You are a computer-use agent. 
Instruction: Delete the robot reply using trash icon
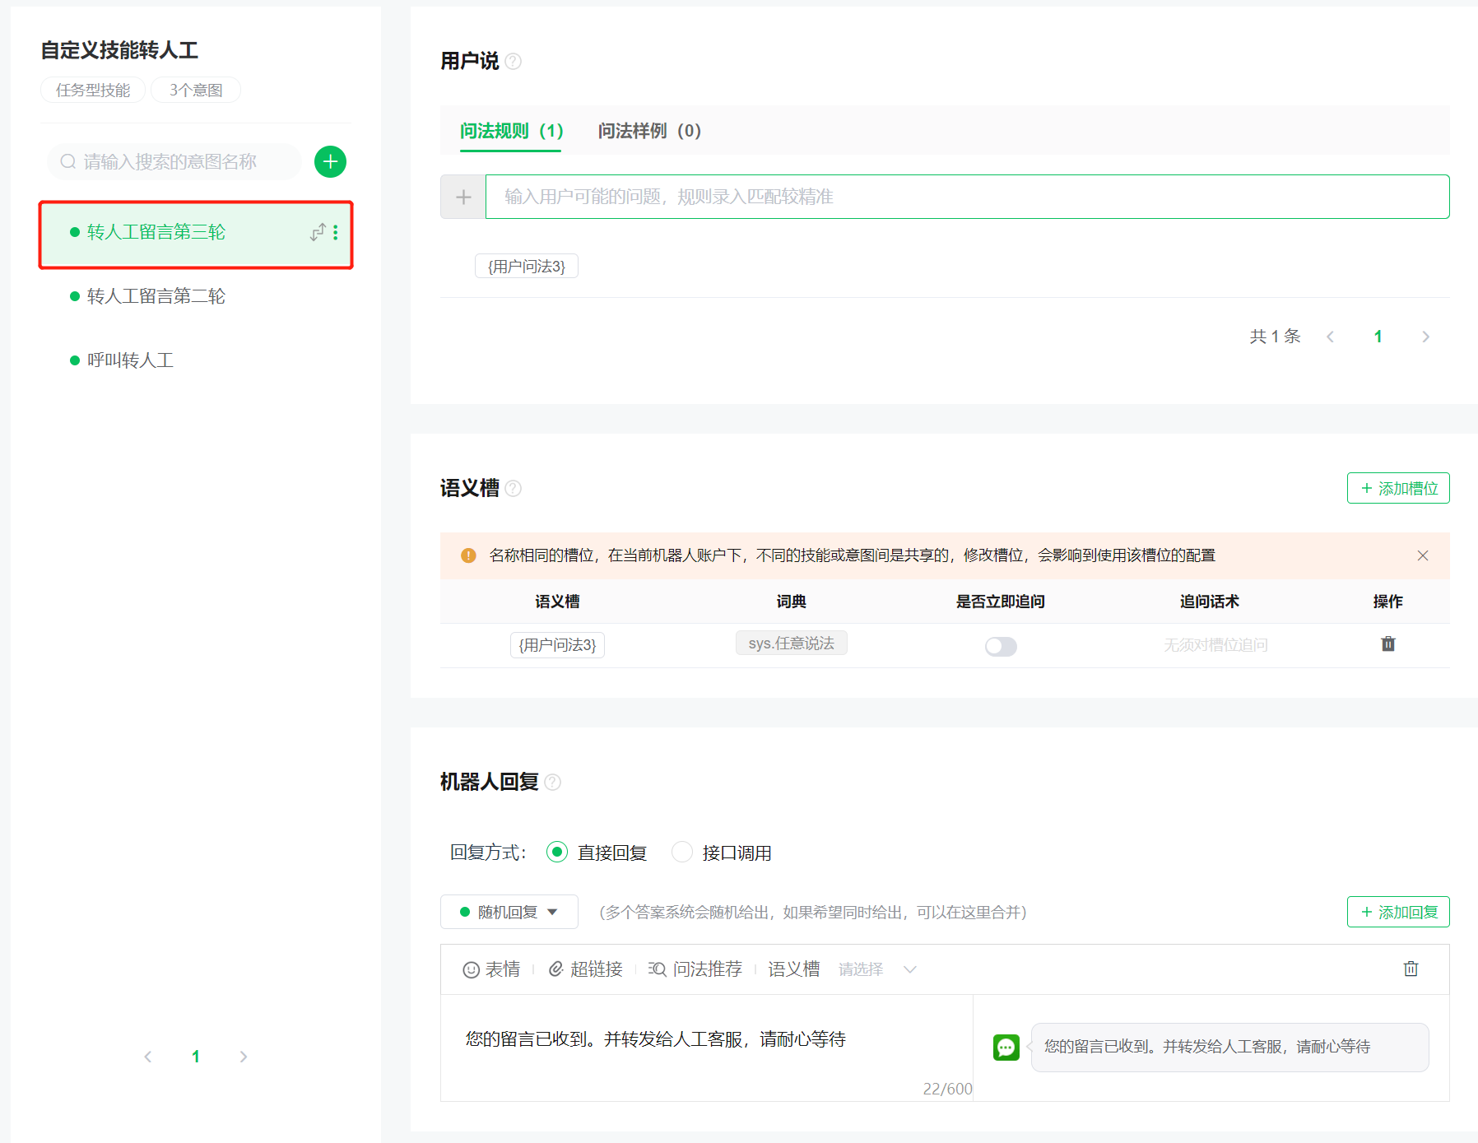[1411, 969]
